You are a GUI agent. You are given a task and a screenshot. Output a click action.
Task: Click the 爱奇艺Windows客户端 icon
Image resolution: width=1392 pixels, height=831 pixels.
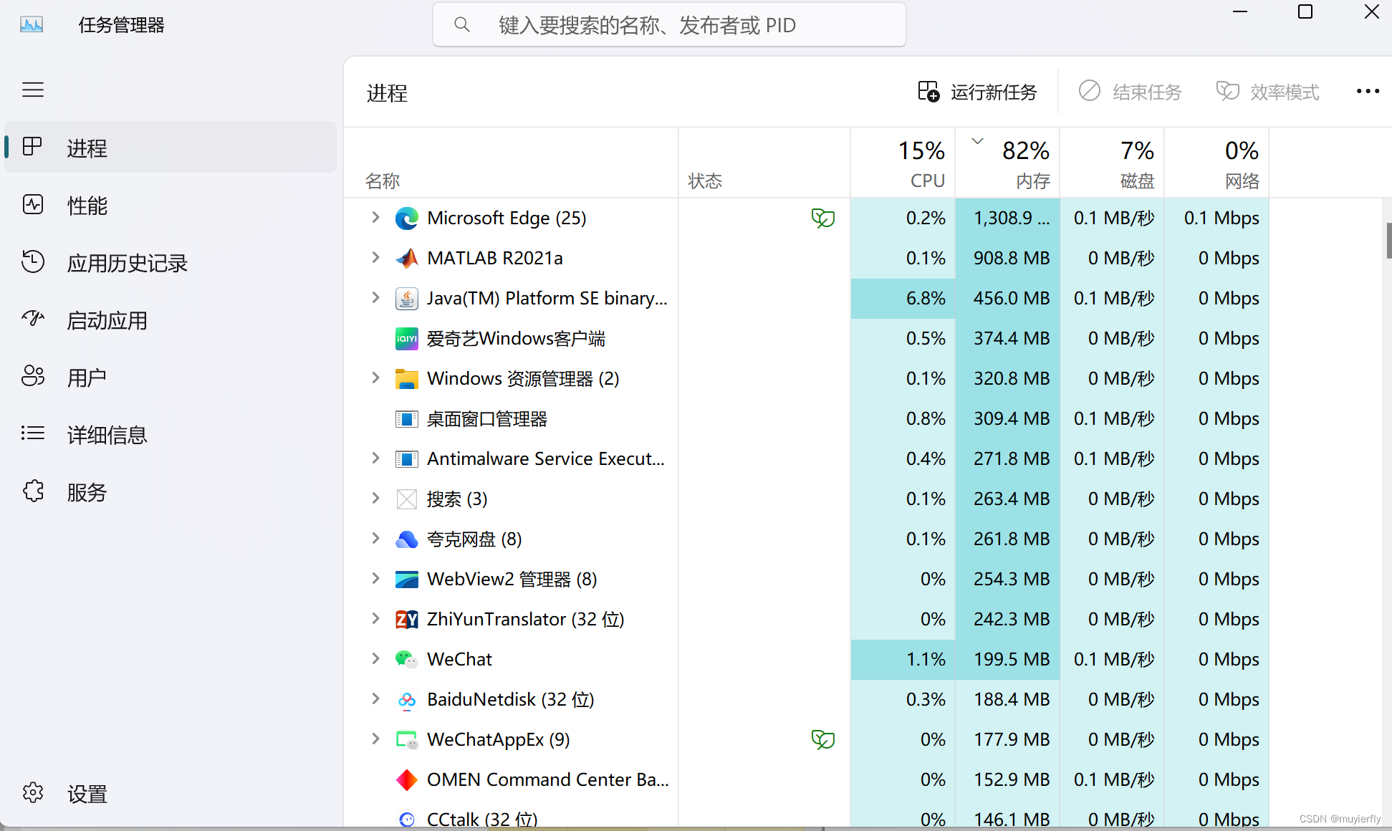pyautogui.click(x=407, y=338)
